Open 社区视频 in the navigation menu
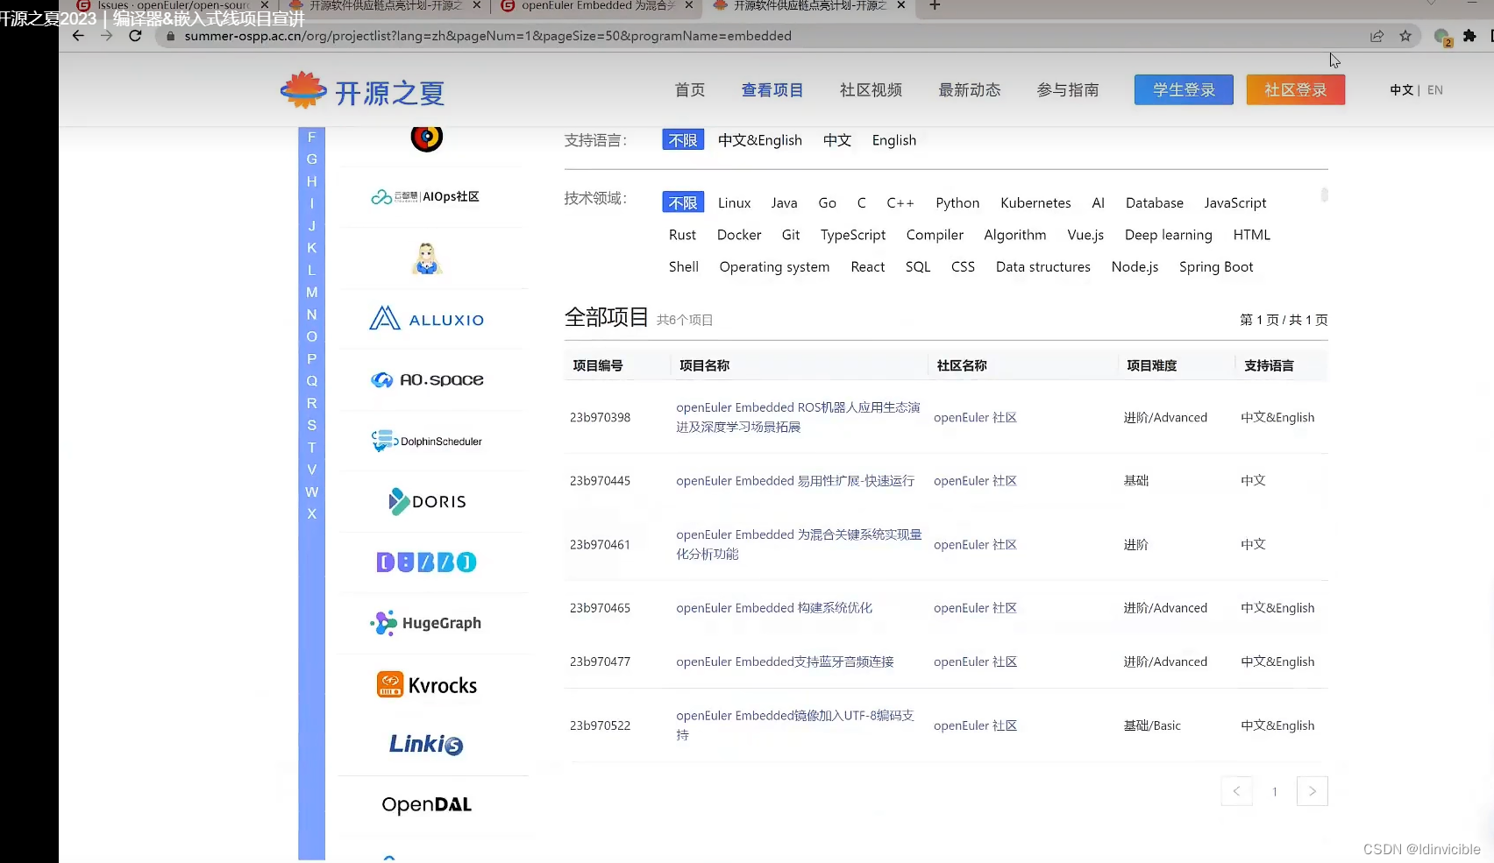Viewport: 1494px width, 863px height. click(x=871, y=90)
